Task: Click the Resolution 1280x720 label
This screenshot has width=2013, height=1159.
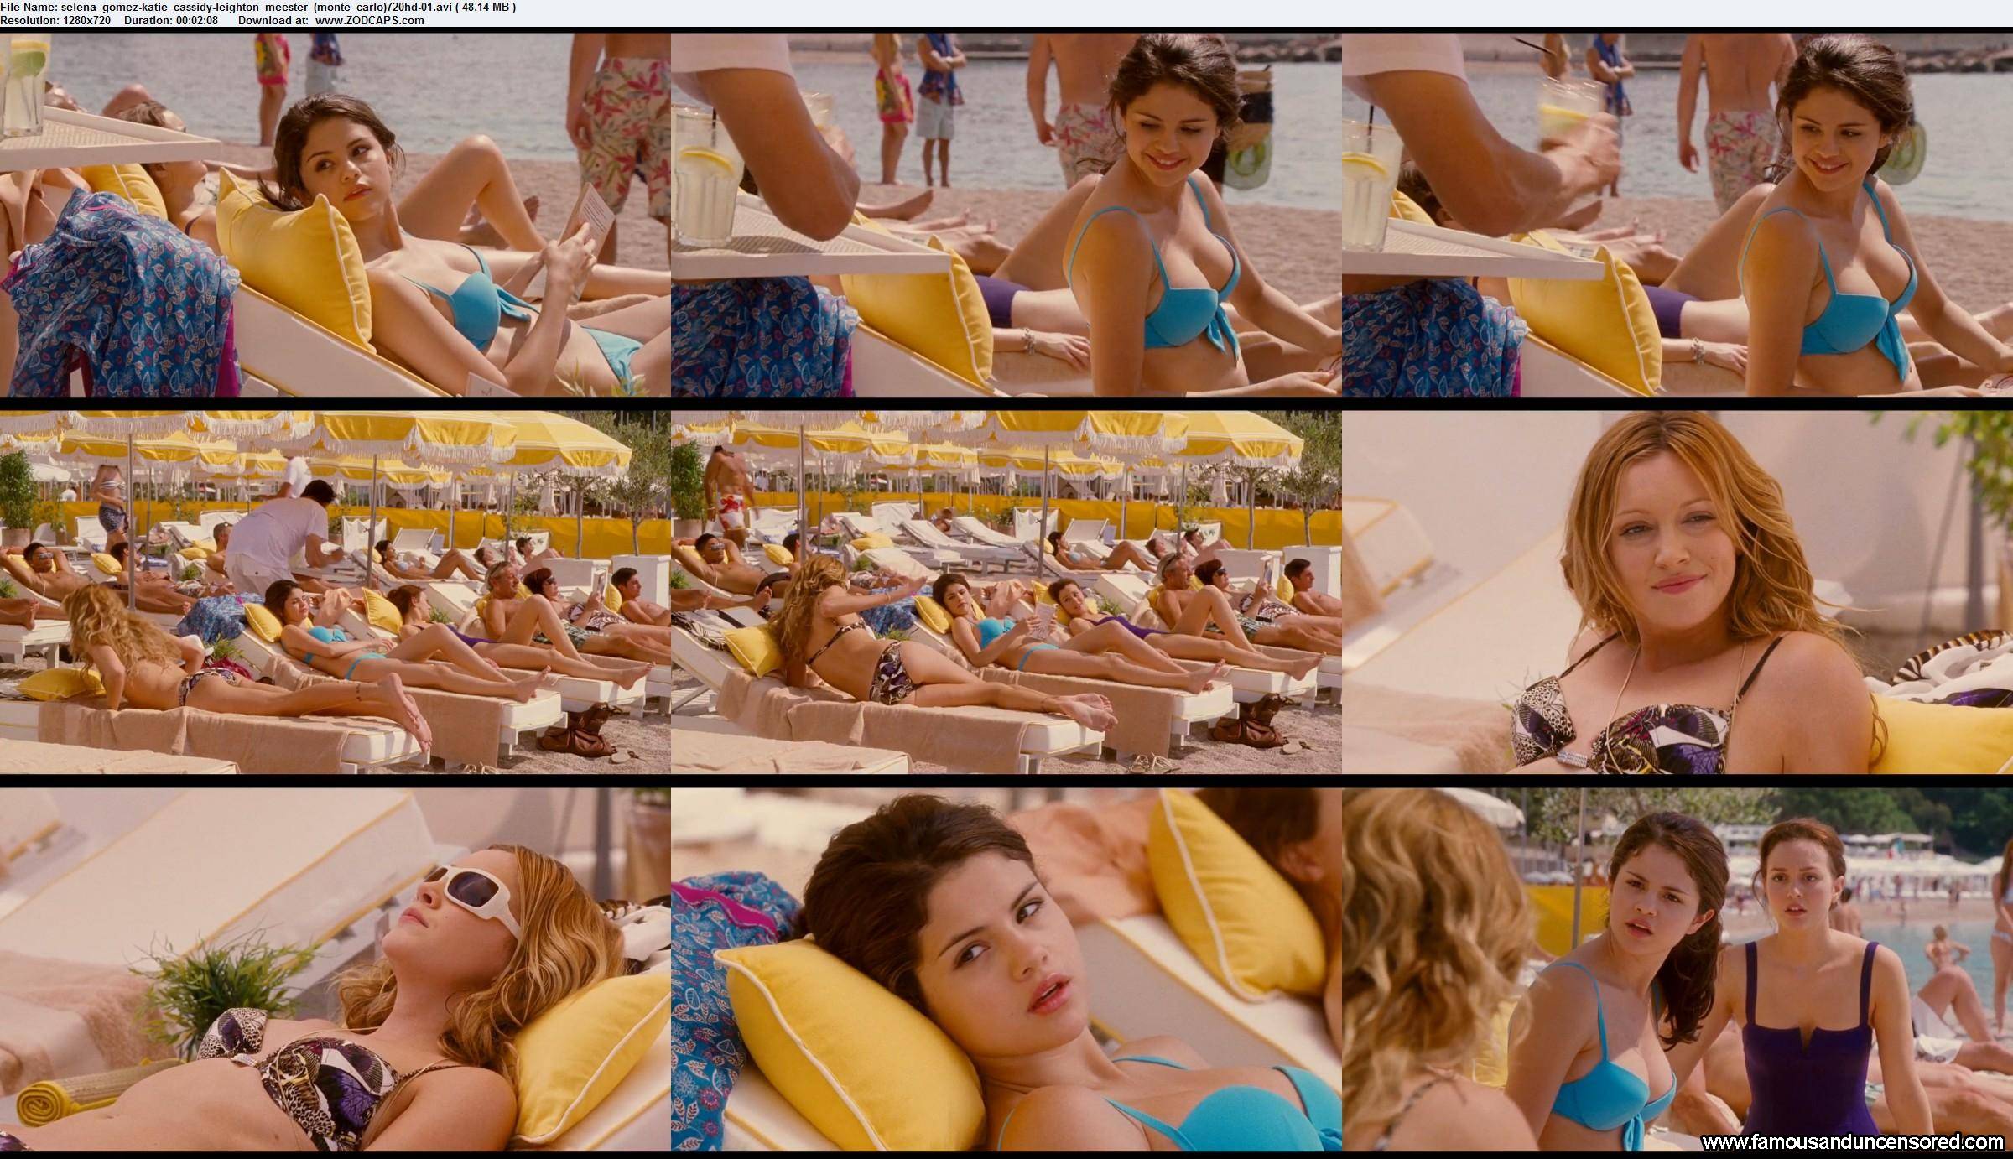Action: (x=55, y=20)
